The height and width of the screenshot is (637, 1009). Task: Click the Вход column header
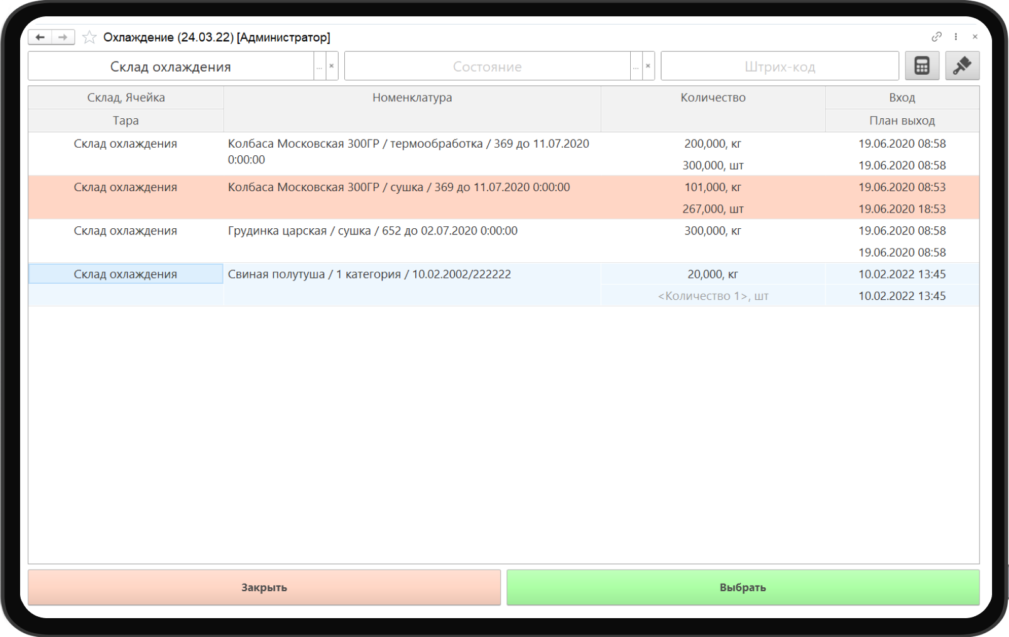coord(902,97)
